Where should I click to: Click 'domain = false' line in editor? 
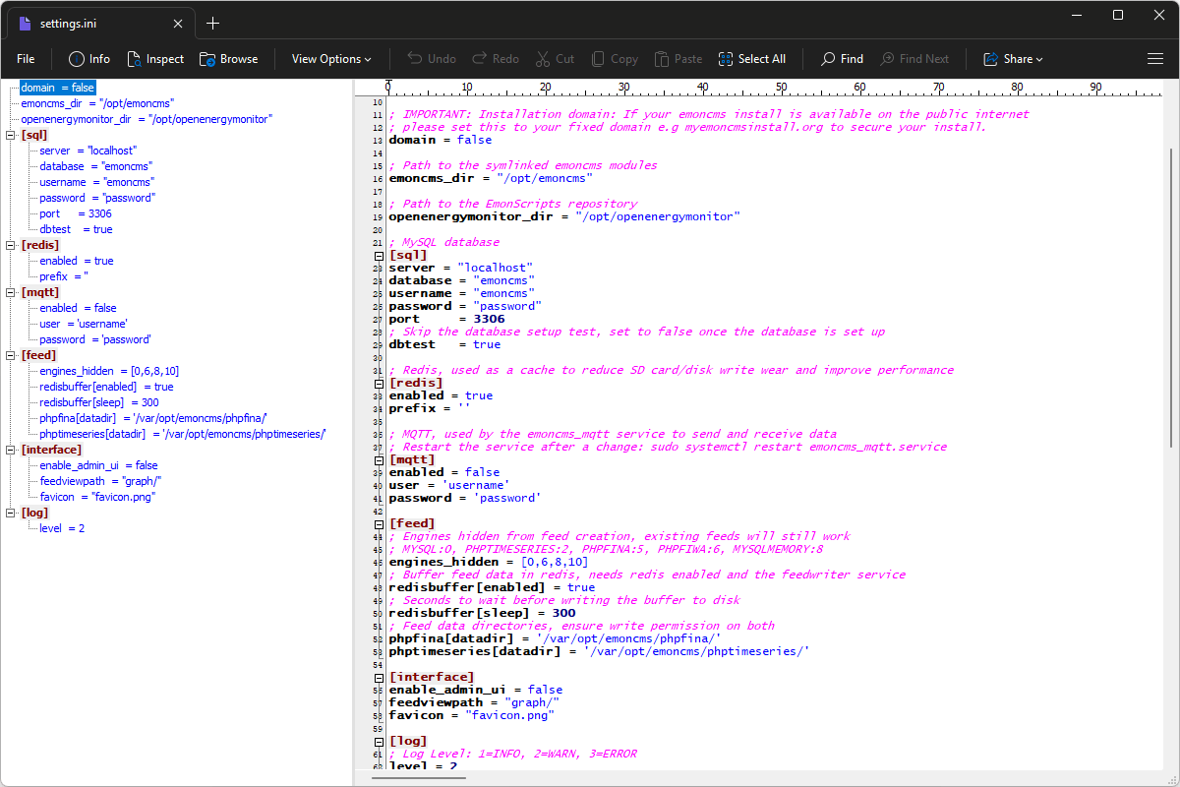coord(441,140)
